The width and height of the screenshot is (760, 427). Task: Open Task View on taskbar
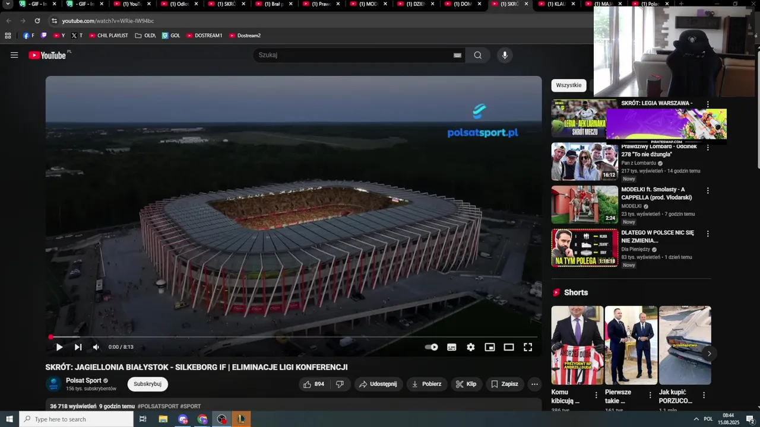143,419
